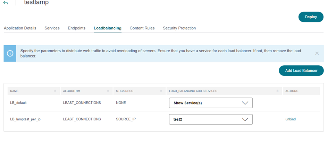Screen dimensions: 328x155
Task: Sort by the services column arrows
Action: click(x=277, y=91)
